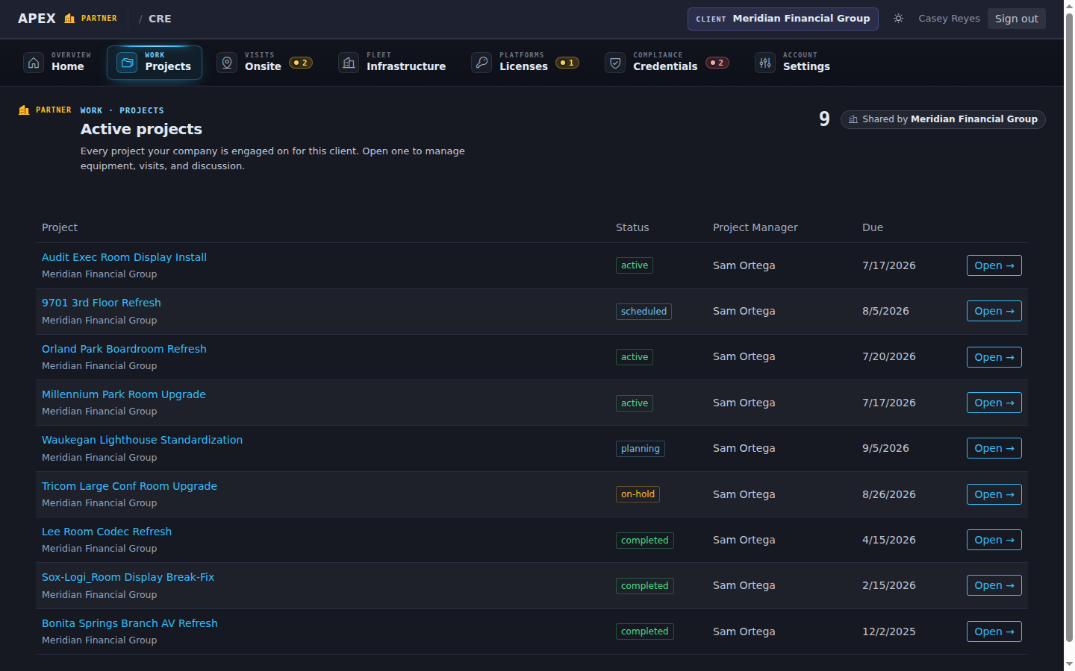Open the Credentials compliance tab

point(667,63)
